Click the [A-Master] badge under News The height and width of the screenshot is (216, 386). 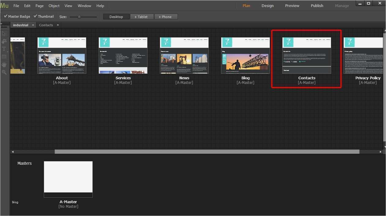click(x=184, y=83)
